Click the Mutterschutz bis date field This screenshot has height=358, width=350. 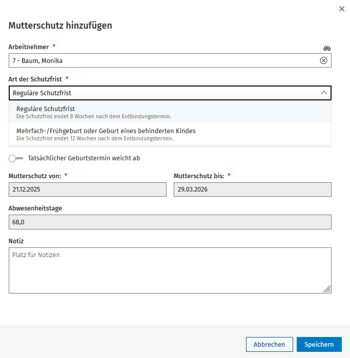(x=253, y=189)
